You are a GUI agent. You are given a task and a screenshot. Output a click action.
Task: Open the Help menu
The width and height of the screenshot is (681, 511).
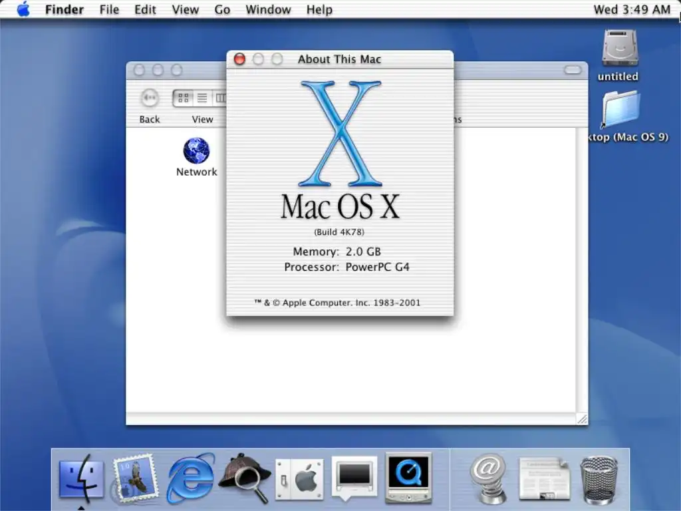tap(319, 9)
